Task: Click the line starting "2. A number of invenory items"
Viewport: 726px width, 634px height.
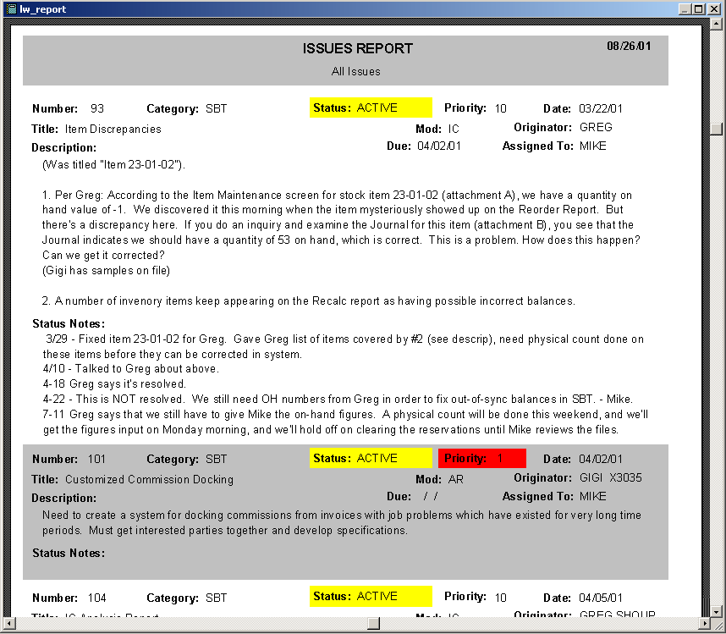Action: [308, 301]
